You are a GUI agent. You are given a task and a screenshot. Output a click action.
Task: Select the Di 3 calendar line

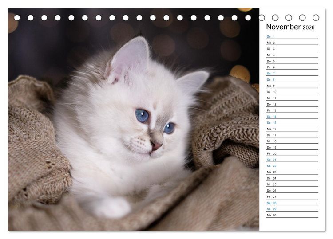coord(292,49)
